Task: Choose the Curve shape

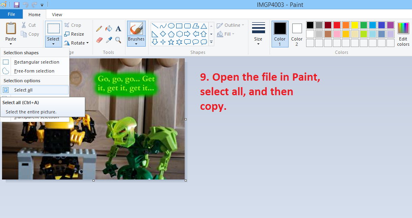Action: point(163,26)
